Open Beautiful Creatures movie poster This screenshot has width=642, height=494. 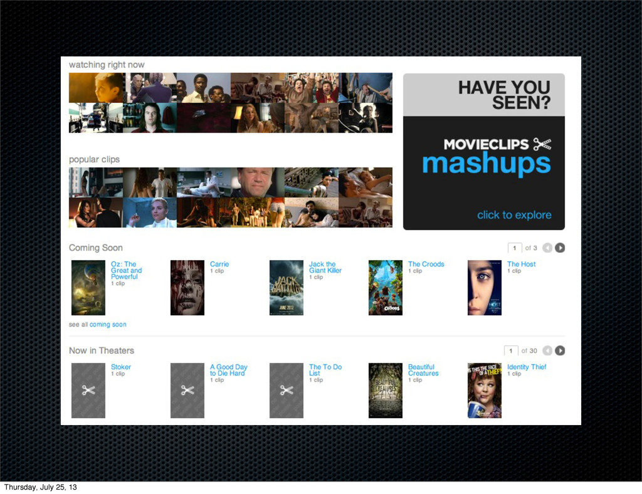coord(386,391)
